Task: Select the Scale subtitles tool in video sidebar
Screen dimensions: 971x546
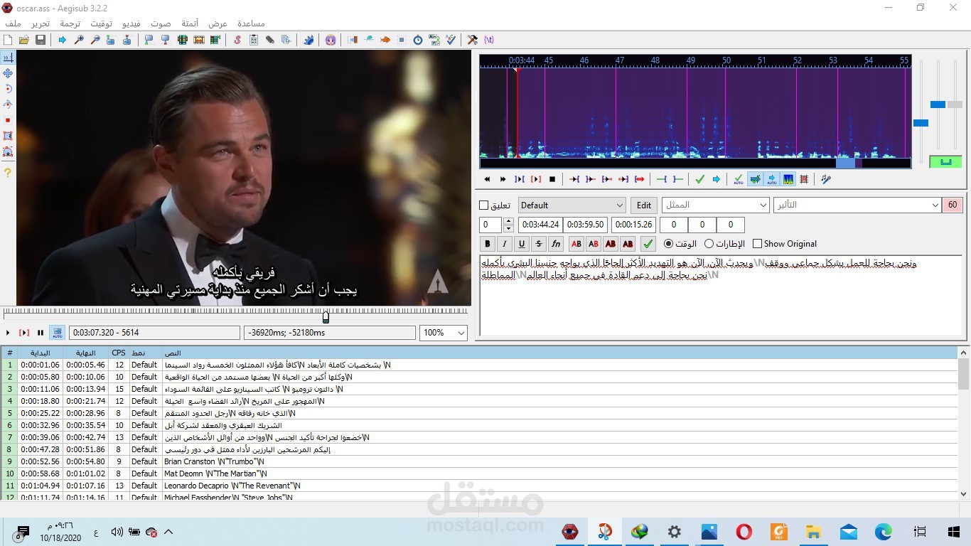Action: point(8,120)
